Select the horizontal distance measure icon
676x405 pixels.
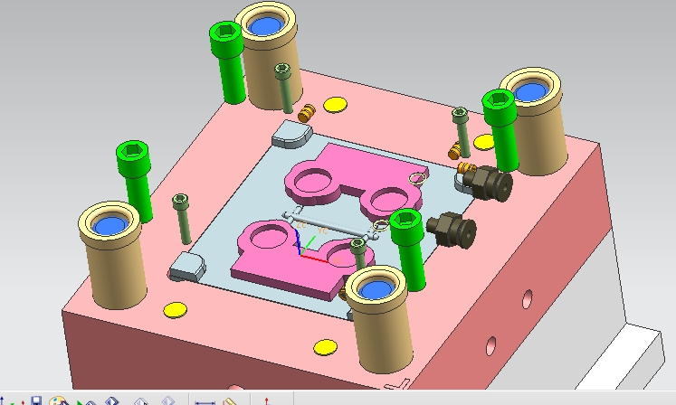point(205,402)
